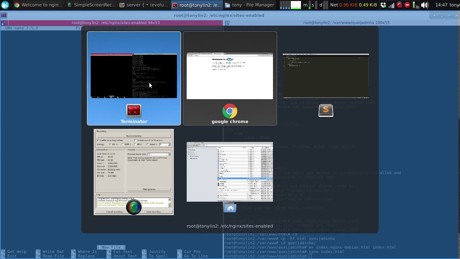Image resolution: width=460 pixels, height=259 pixels.
Task: Click the nano 'Where Is' shortcut label
Action: (x=87, y=252)
